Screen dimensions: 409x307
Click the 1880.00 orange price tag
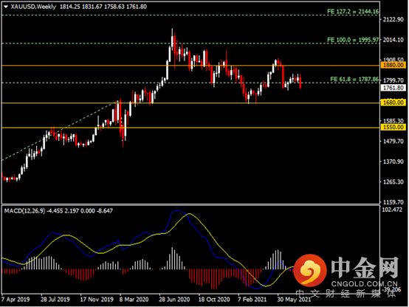pos(393,65)
